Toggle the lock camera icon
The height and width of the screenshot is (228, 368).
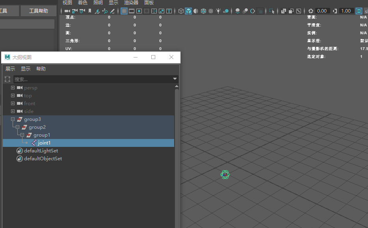tap(74, 11)
